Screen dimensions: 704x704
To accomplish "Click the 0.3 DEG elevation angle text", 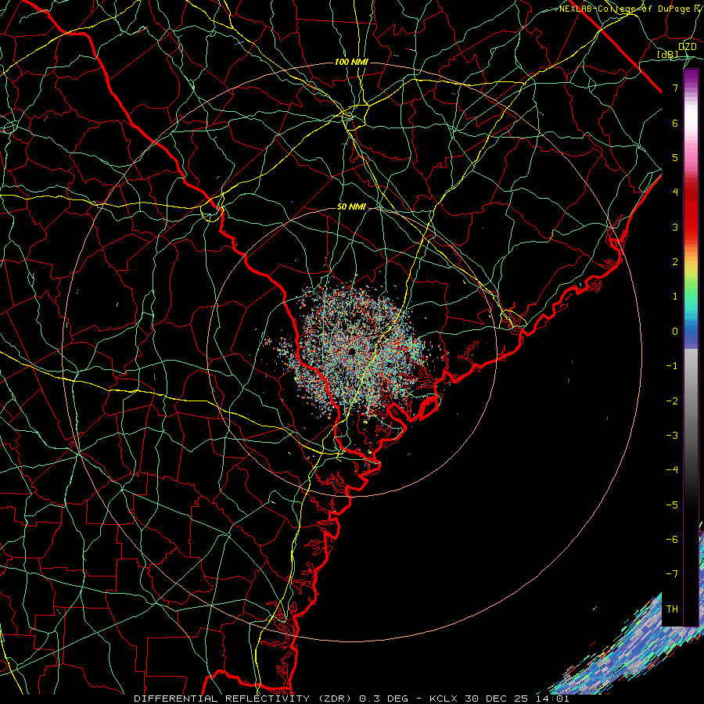I will [383, 699].
